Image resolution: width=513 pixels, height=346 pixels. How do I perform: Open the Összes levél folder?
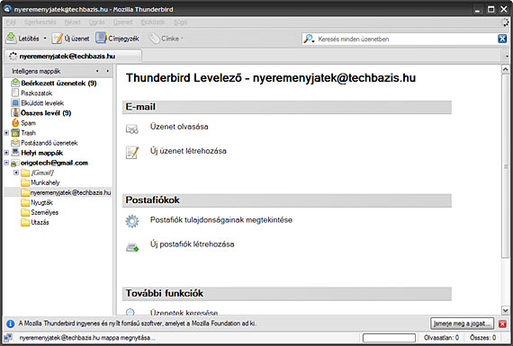[41, 113]
